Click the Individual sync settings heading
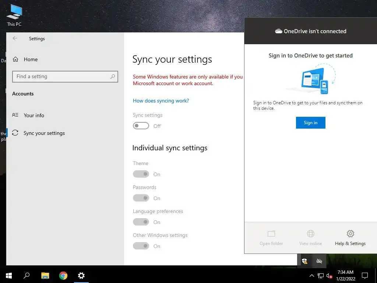Viewport: 377px width, 283px height. tap(170, 148)
